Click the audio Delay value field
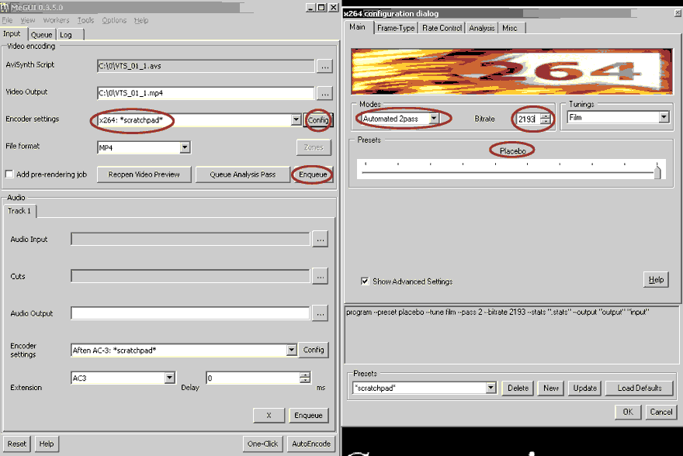 tap(253, 378)
